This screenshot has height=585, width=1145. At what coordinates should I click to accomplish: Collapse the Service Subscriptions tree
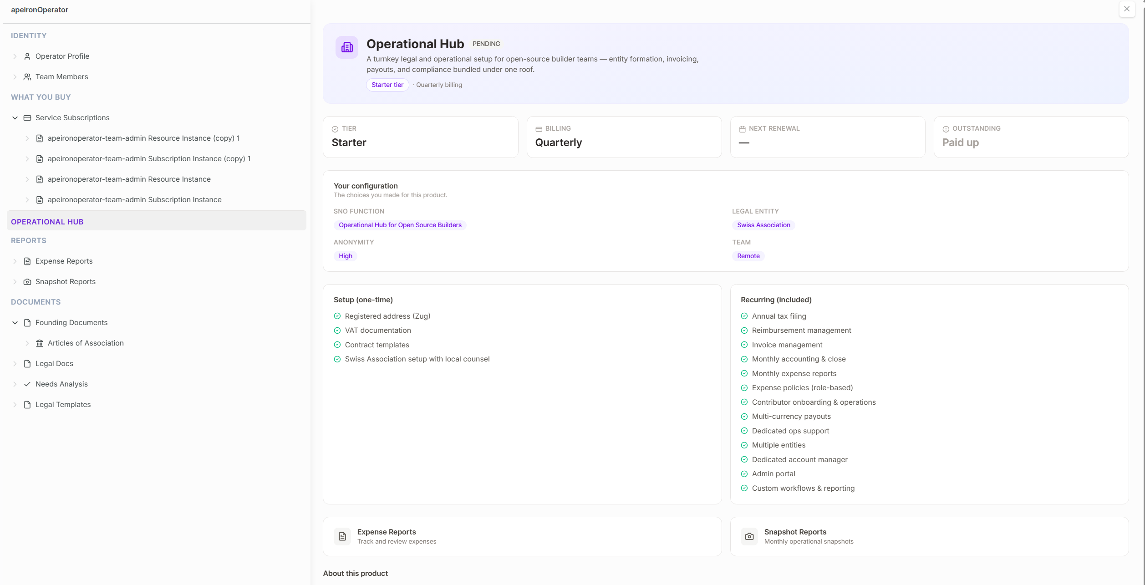point(15,118)
